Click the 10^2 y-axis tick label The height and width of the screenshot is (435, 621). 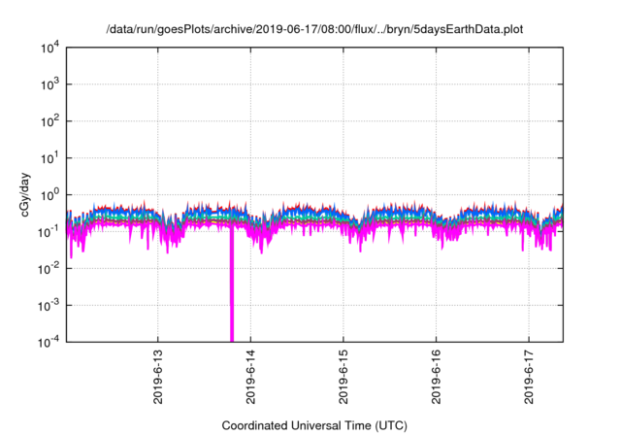coord(49,121)
